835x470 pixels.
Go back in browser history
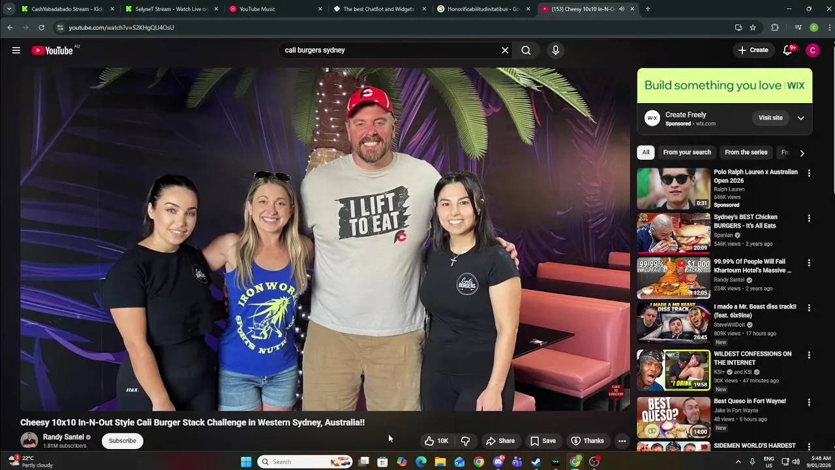10,27
